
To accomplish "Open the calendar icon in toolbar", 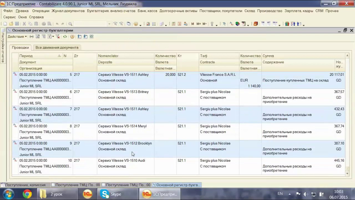I will point(179,24).
